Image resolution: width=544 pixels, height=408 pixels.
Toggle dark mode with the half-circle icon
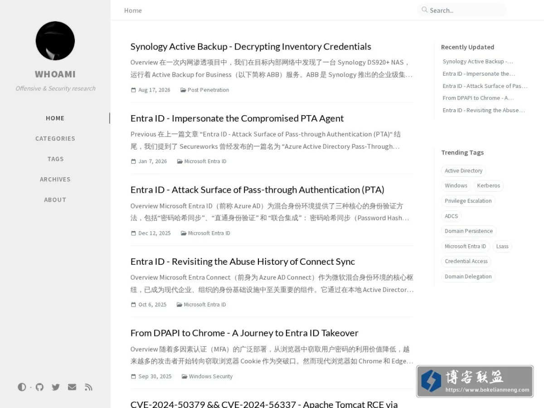(22, 387)
